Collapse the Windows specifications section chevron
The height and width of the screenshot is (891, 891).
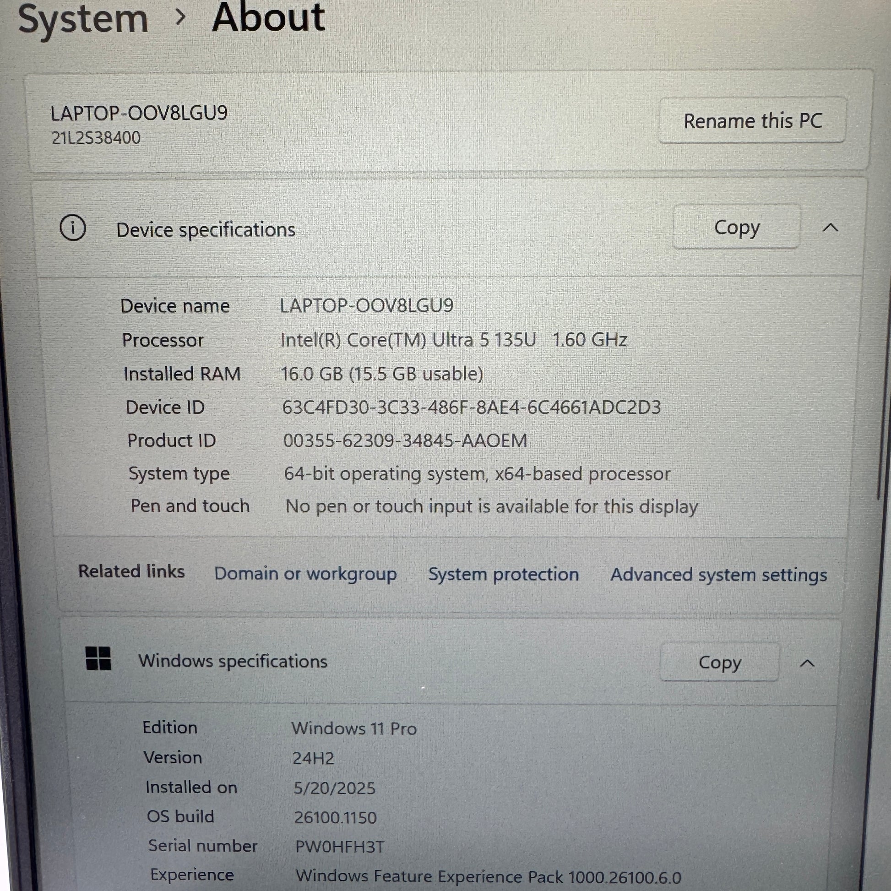(x=807, y=663)
